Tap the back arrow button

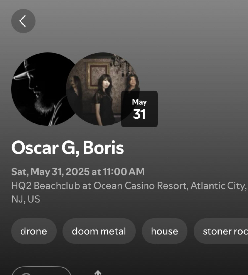(x=23, y=21)
